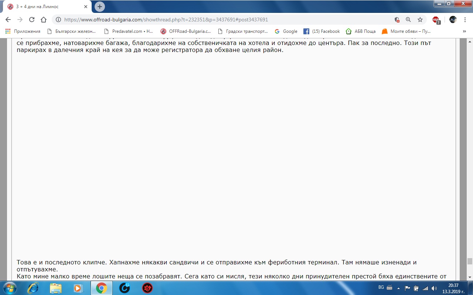Open the Български железн... bookmark
This screenshot has height=295, width=473.
pos(71,31)
